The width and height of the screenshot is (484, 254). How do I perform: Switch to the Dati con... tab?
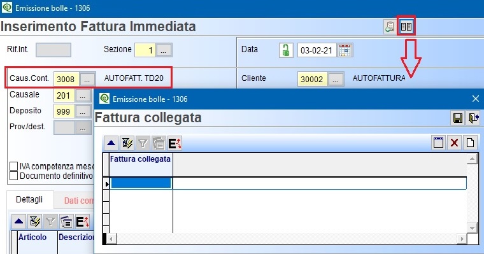coord(78,201)
